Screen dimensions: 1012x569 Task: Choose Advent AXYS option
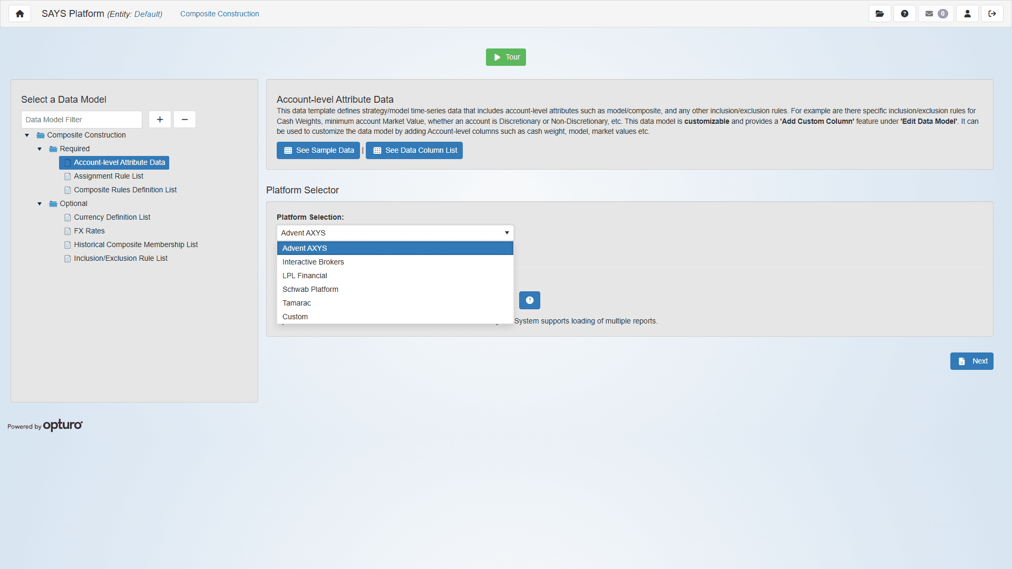point(395,248)
